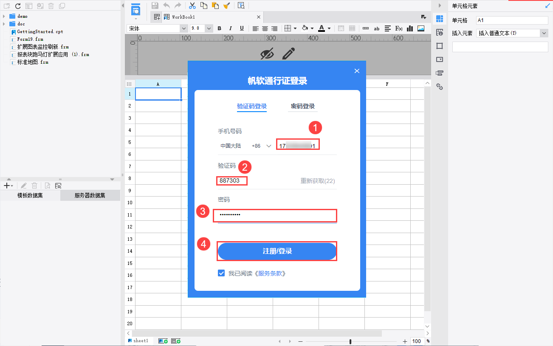Align cell text to the right

(274, 28)
